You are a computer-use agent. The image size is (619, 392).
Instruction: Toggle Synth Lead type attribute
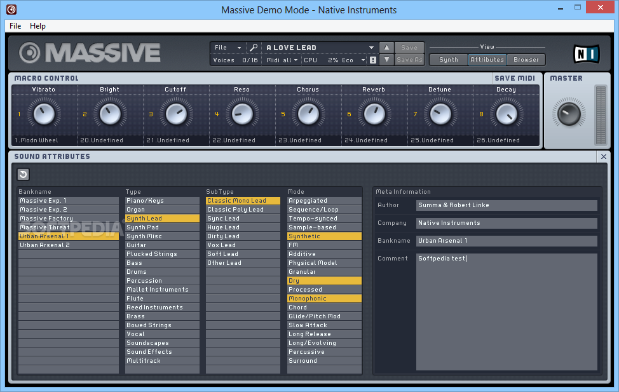pos(162,219)
